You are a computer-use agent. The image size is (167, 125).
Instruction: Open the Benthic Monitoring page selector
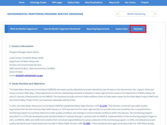pos(136,14)
